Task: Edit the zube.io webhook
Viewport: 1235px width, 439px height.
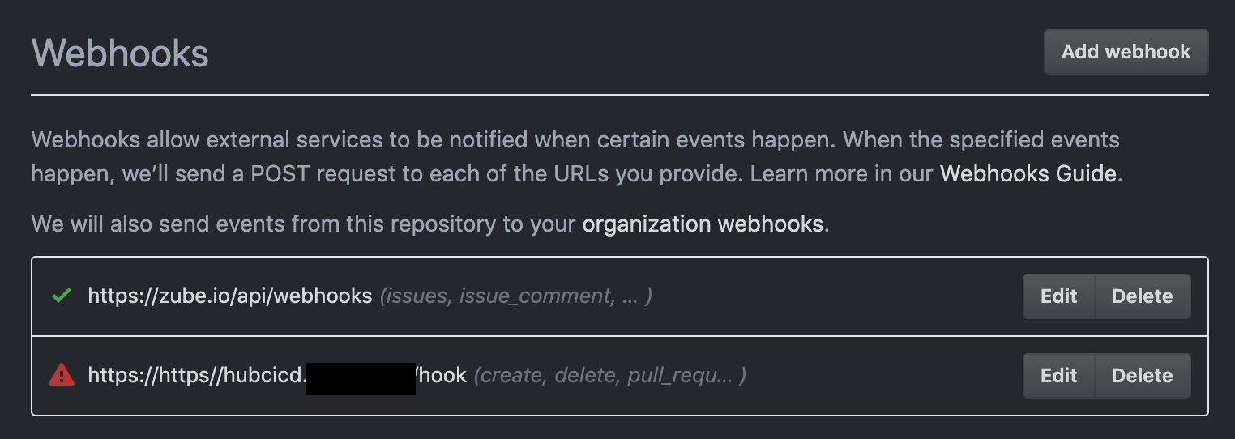Action: pyautogui.click(x=1058, y=296)
